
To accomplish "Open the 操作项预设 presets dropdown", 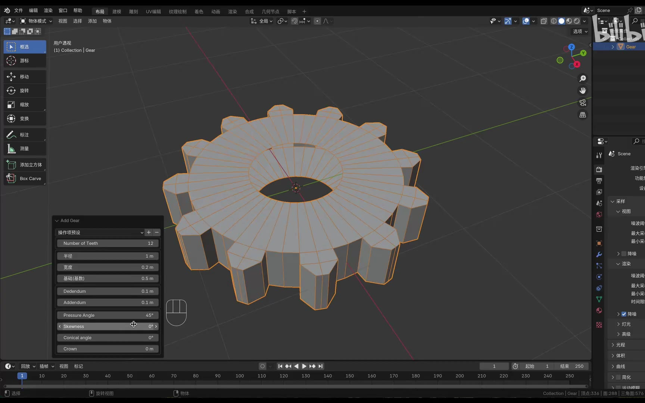I will pyautogui.click(x=100, y=232).
